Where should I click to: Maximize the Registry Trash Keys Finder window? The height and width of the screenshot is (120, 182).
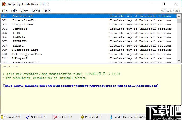tap(163, 4)
